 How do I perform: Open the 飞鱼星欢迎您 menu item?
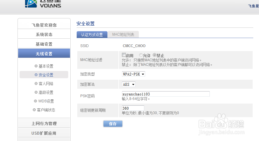click(x=44, y=25)
